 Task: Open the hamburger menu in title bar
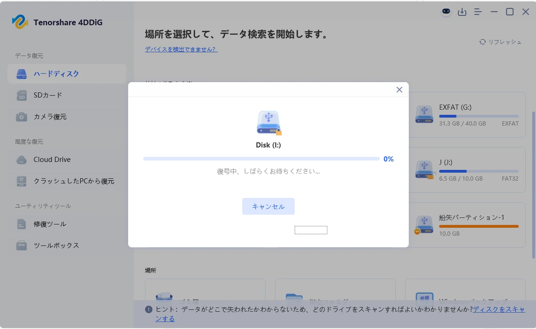click(478, 12)
